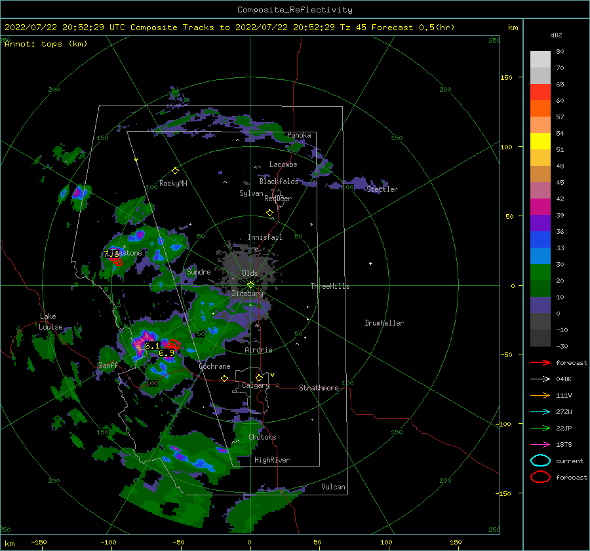Viewport: 590px width, 551px height.
Task: Click the Airdrie city label
Action: click(x=258, y=350)
